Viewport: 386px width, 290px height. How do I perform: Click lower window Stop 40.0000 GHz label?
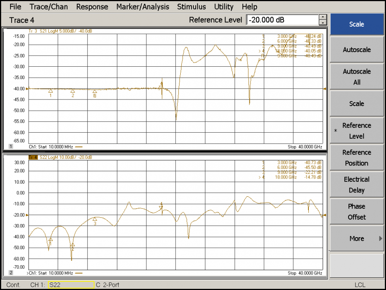point(305,273)
